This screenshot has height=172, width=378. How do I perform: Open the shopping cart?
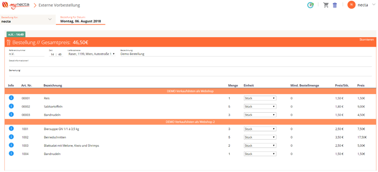[326, 5]
